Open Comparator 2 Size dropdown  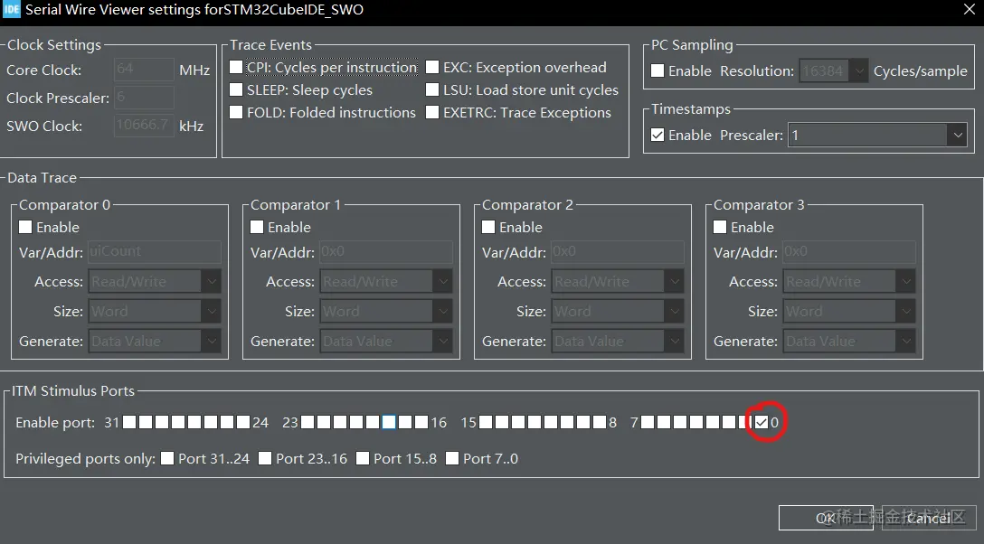[618, 311]
